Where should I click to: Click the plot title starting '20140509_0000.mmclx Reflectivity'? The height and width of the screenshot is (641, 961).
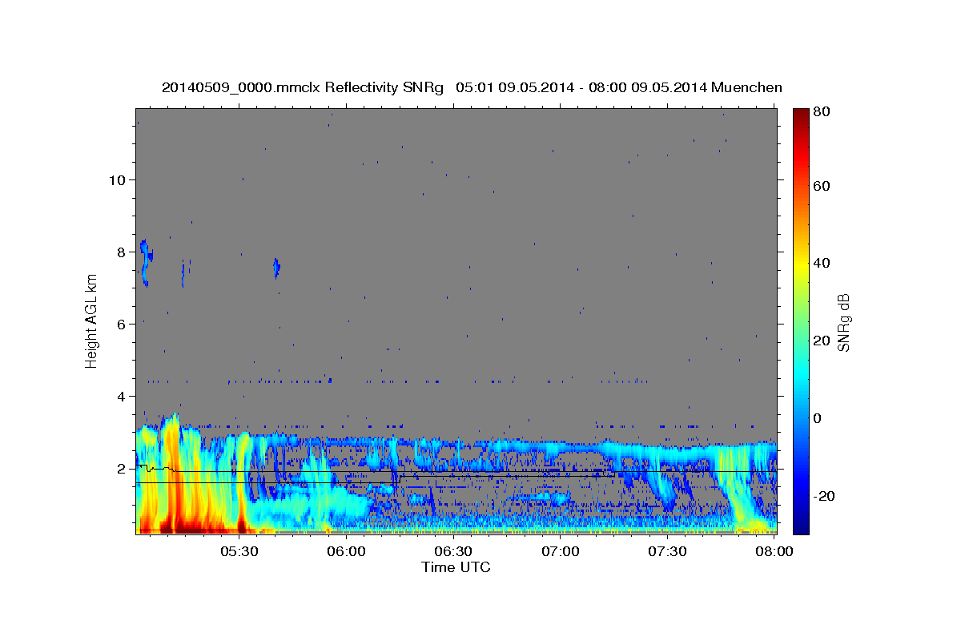[472, 87]
